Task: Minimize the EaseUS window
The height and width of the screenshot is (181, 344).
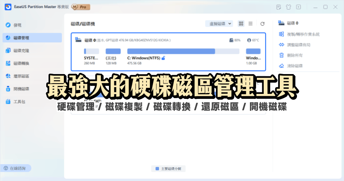Action: (315, 7)
